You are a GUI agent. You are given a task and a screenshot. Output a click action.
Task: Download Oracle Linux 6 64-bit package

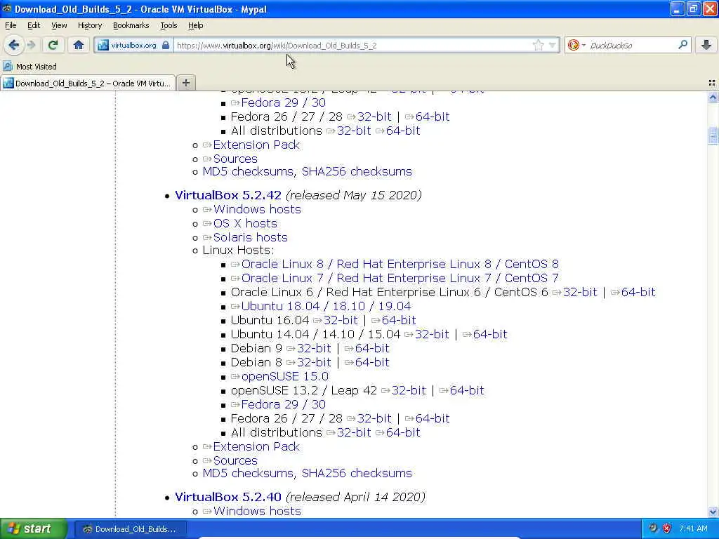tap(638, 293)
